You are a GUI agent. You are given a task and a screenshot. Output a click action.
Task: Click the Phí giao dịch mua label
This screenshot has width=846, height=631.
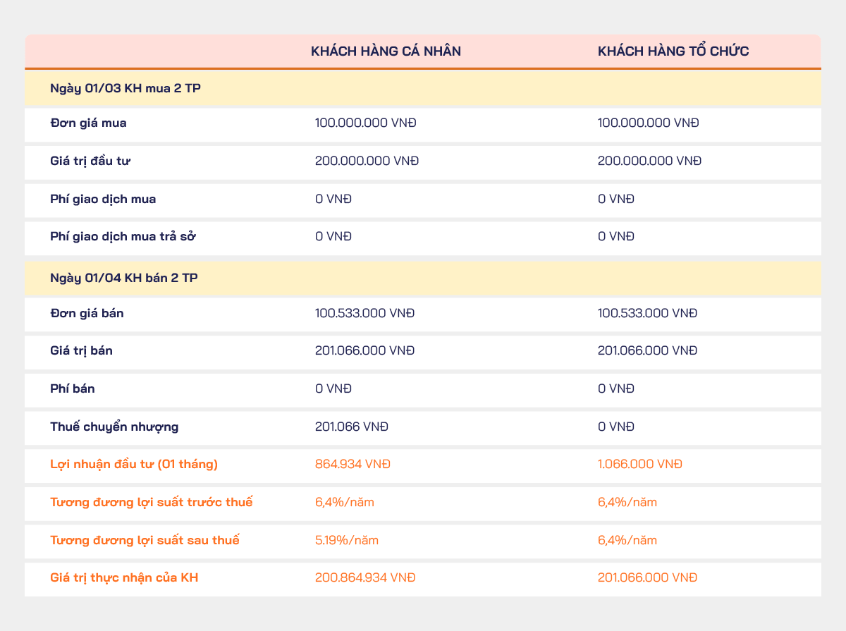pos(103,199)
